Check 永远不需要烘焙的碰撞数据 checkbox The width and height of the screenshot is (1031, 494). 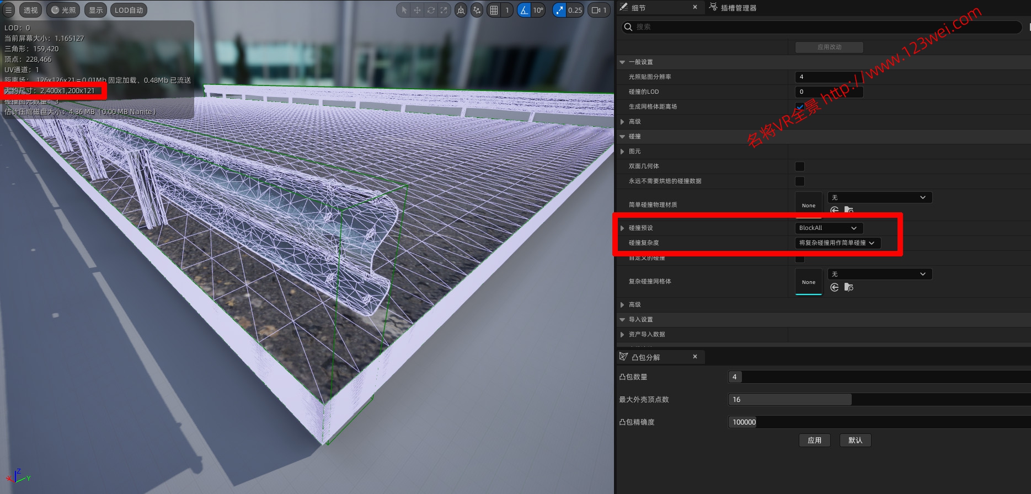click(799, 181)
